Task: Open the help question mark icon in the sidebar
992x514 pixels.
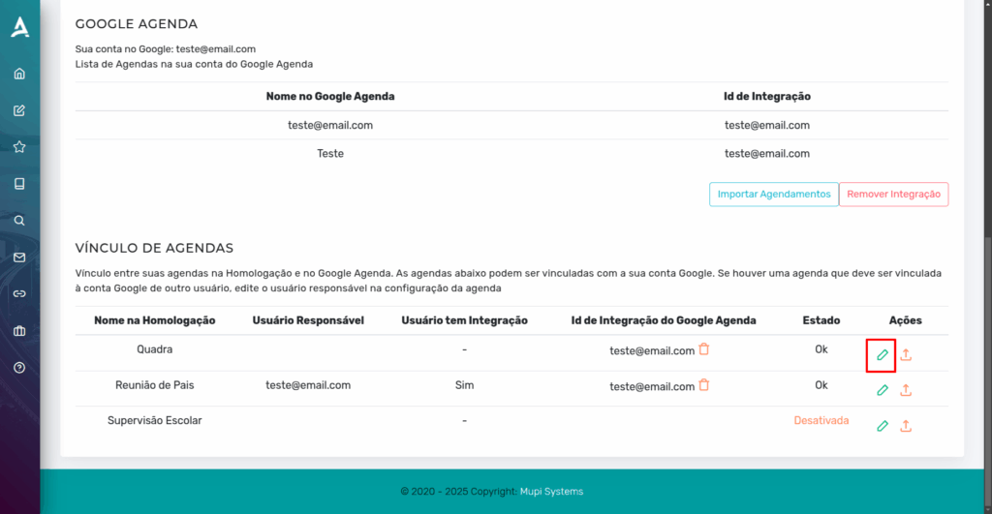Action: pos(19,367)
